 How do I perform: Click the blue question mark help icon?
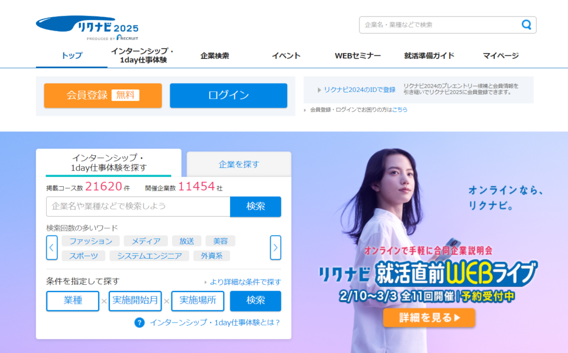click(x=139, y=322)
